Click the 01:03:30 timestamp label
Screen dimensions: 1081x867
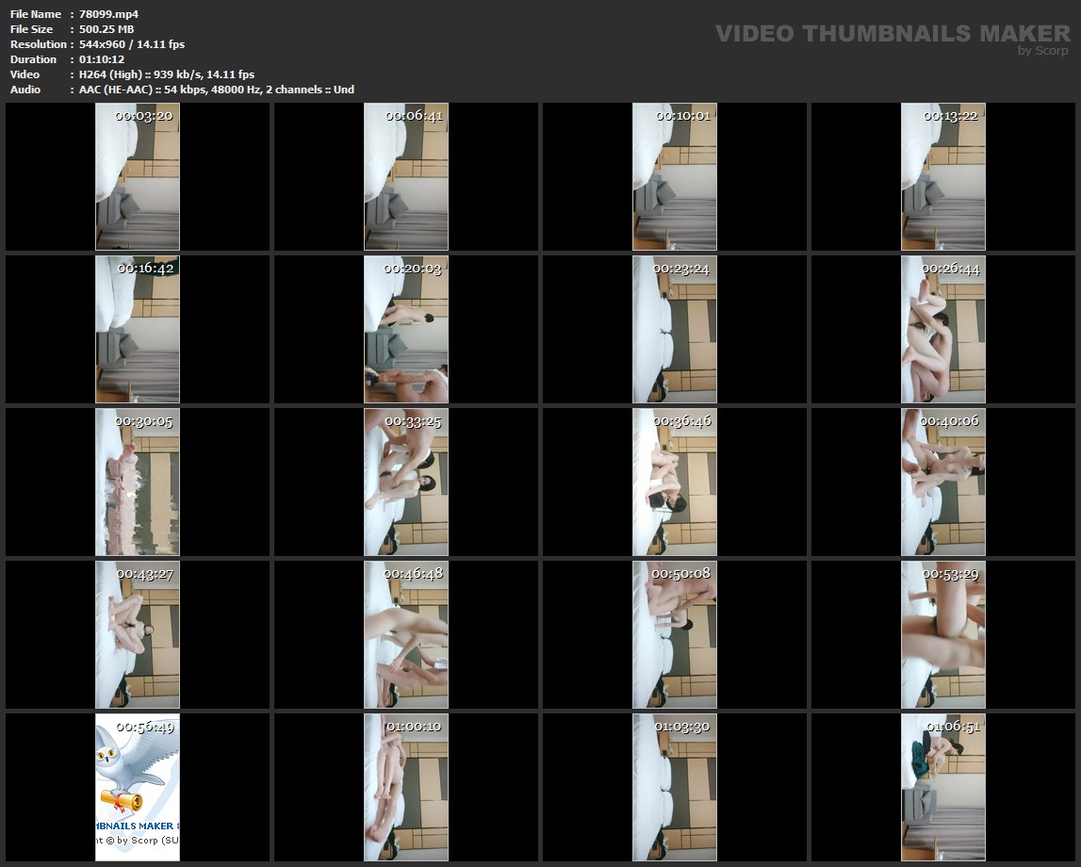(683, 727)
